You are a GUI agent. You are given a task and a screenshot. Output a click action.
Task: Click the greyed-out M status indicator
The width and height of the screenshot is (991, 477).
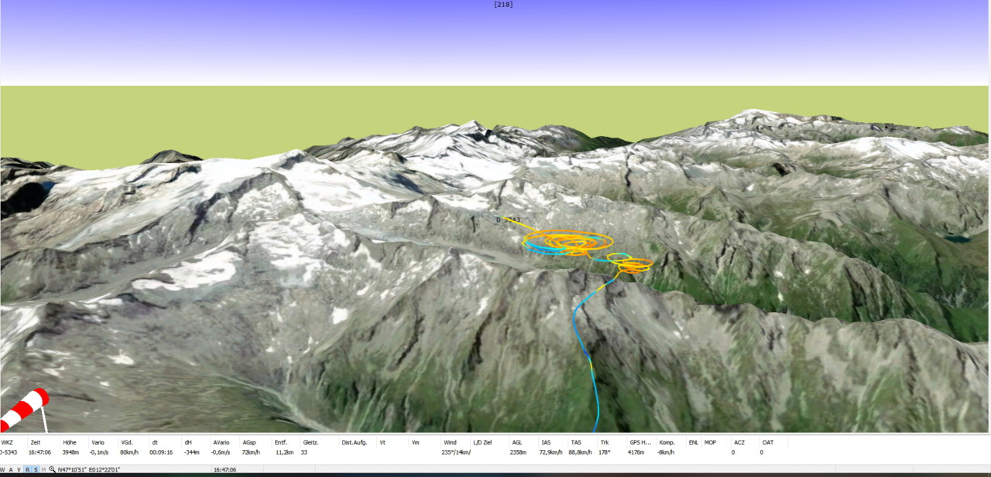pyautogui.click(x=43, y=469)
